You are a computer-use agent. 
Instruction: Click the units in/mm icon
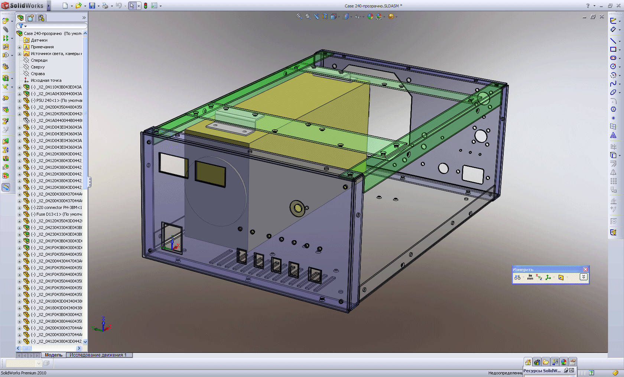[530, 277]
